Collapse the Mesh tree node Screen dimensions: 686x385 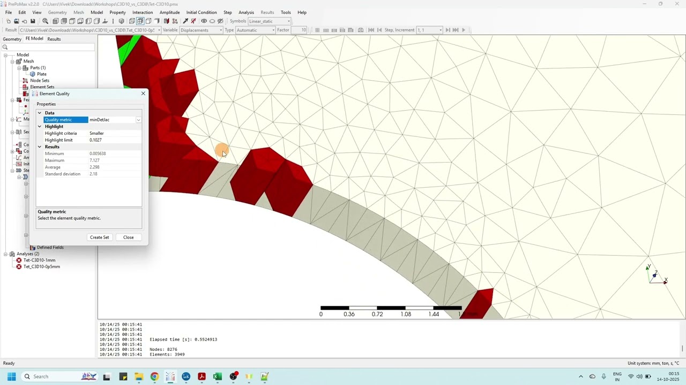(x=12, y=61)
